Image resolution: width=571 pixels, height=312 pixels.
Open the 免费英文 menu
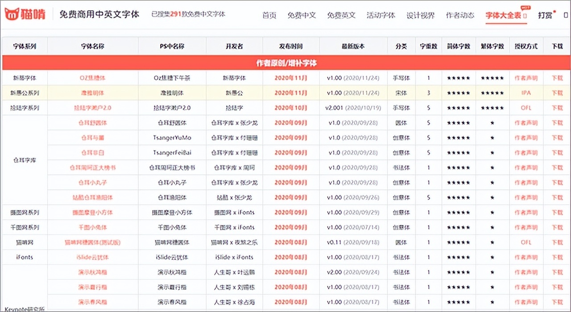(x=341, y=15)
